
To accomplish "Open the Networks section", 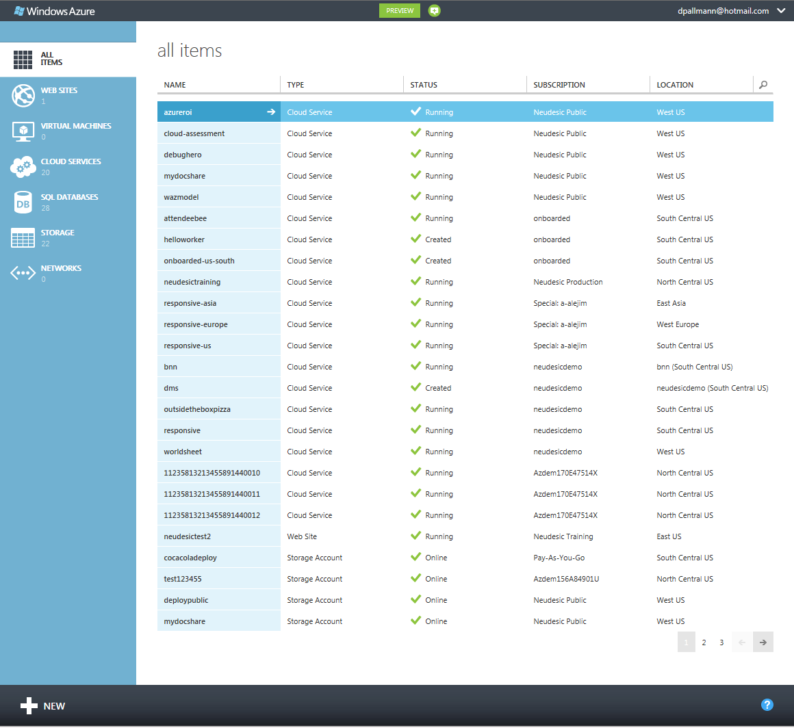I will (x=68, y=274).
